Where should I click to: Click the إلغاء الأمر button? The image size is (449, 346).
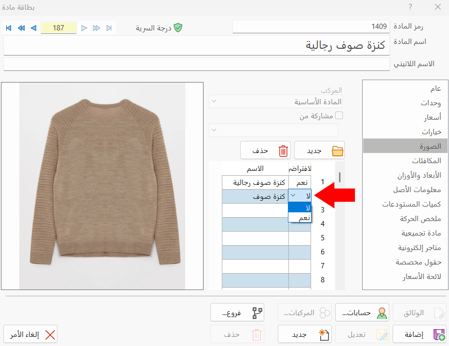coord(30,334)
